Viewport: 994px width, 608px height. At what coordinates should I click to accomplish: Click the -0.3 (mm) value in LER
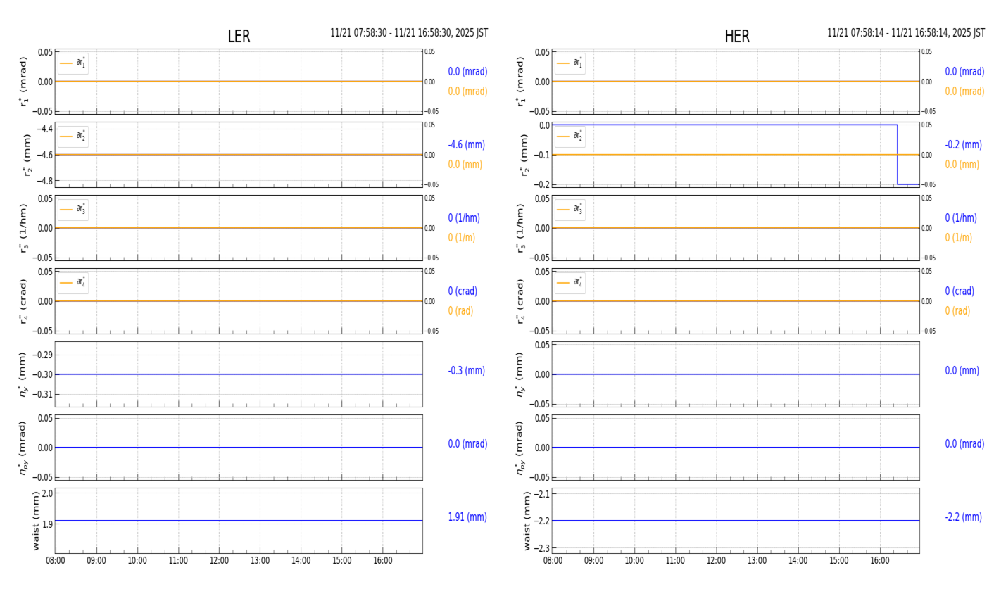click(466, 371)
